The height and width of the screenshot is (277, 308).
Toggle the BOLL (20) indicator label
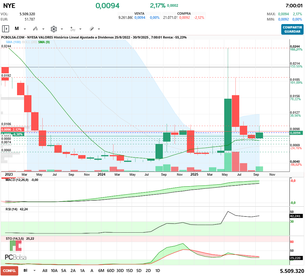(x=29, y=42)
